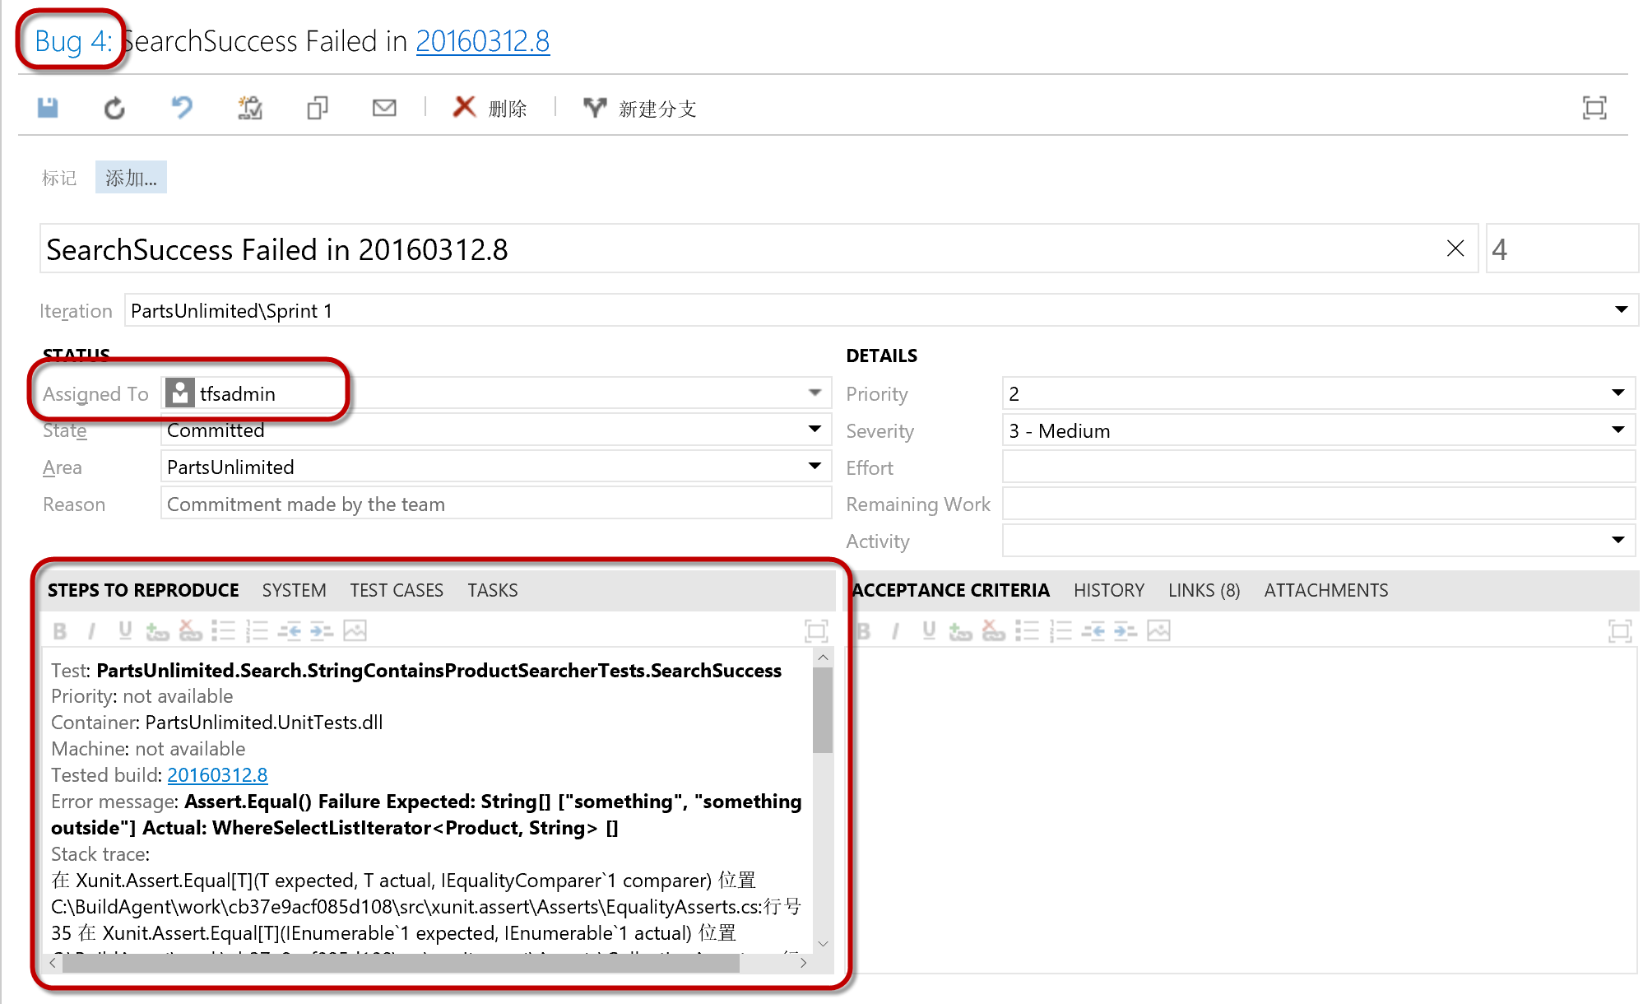The width and height of the screenshot is (1643, 1004).
Task: Open the Test Cases tab
Action: (397, 590)
